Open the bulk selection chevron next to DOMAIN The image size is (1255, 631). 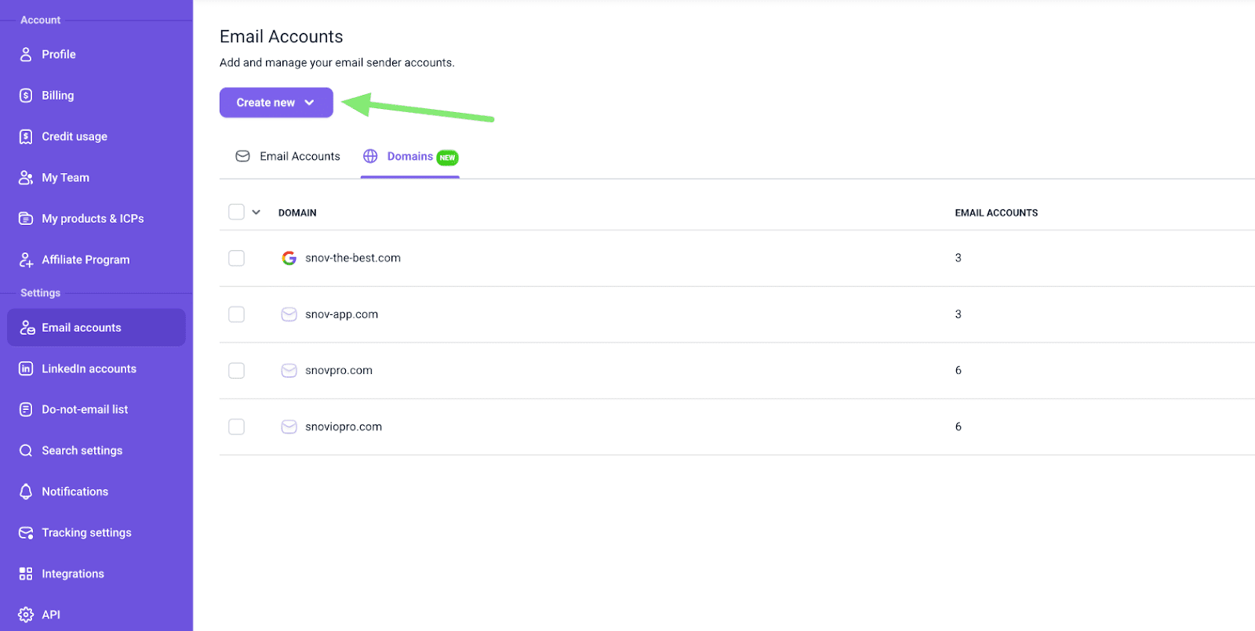256,212
